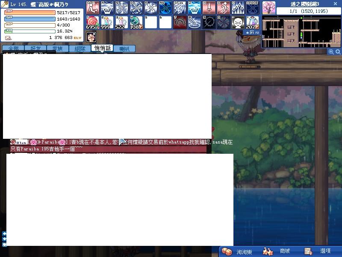The height and width of the screenshot is (257, 342).
Task: Trigger the SPACE shuriken skill
Action: [x=253, y=8]
